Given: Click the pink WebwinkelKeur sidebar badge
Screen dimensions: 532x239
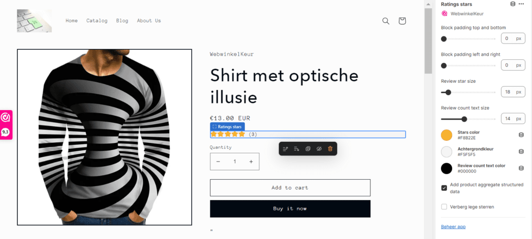Looking at the screenshot, I should (6, 125).
